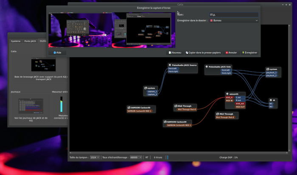Viewport: 297px width, 175px height.
Task: Click the screenshot preview thumbnail
Action: coord(112,30)
